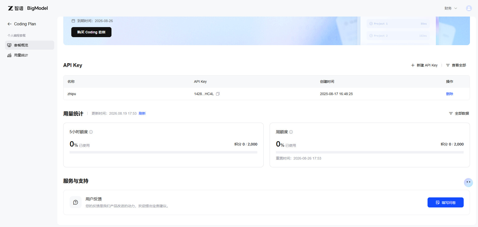Viewport: 478px width, 227px height.
Task: Delete the zhipu API key
Action: 450,94
